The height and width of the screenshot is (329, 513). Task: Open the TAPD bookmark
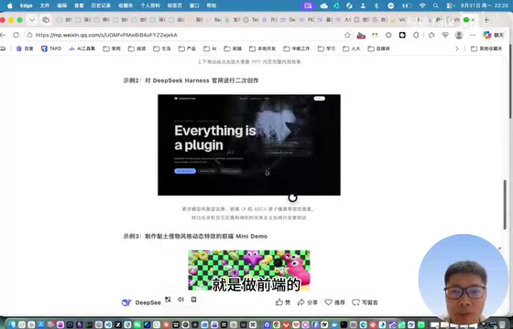click(51, 48)
